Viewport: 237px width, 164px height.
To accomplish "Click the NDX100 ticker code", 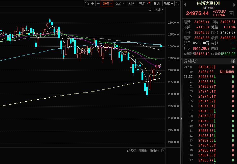I will [209, 8].
